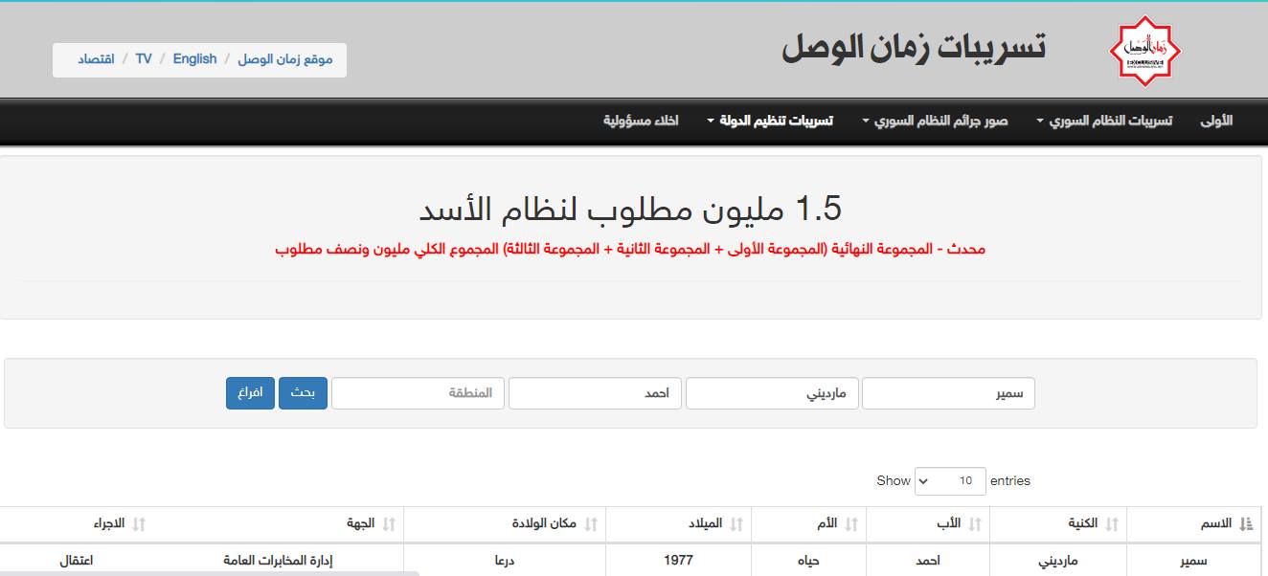Viewport: 1268px width, 576px height.
Task: Click the تسريبات زمان الوصل site title
Action: [x=914, y=47]
